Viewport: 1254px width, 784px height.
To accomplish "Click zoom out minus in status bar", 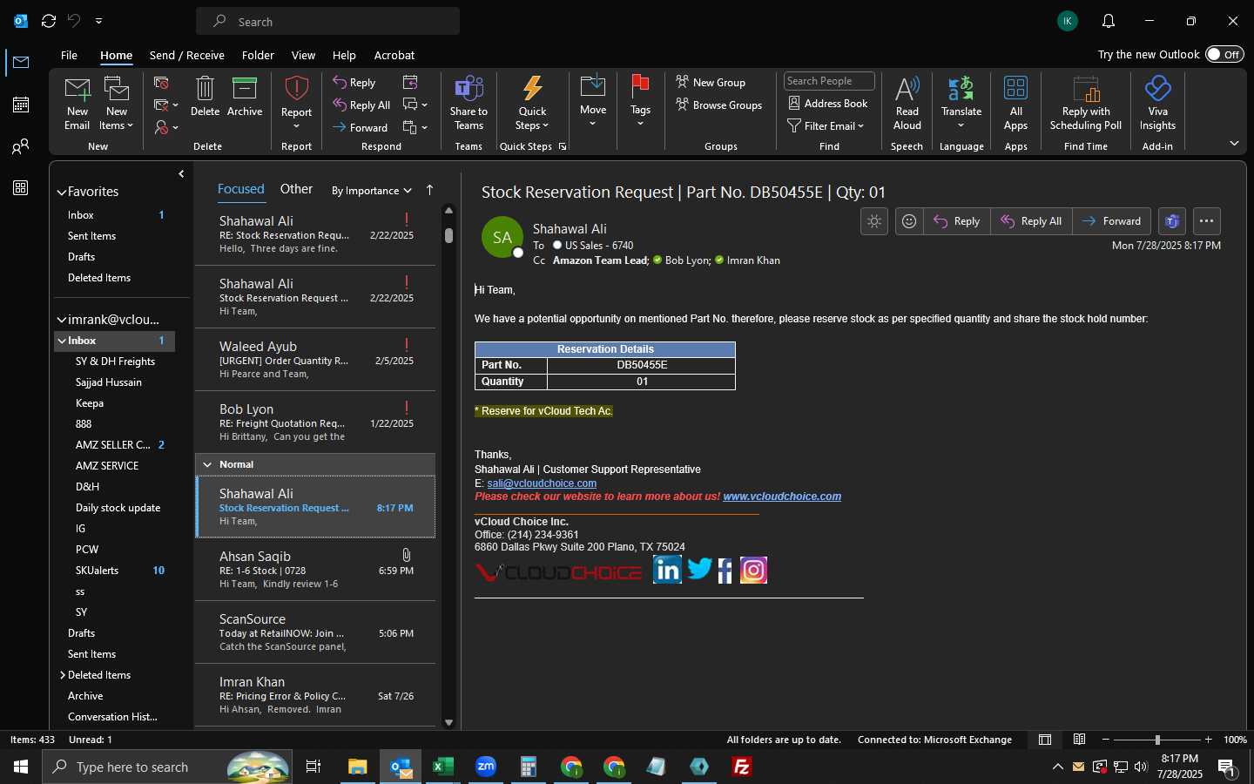I will pos(1106,740).
